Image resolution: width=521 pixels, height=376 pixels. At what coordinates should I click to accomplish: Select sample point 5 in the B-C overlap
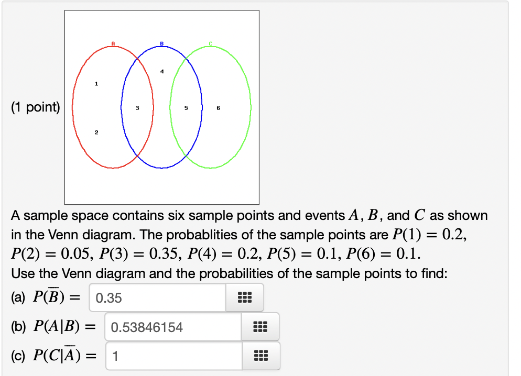click(186, 108)
